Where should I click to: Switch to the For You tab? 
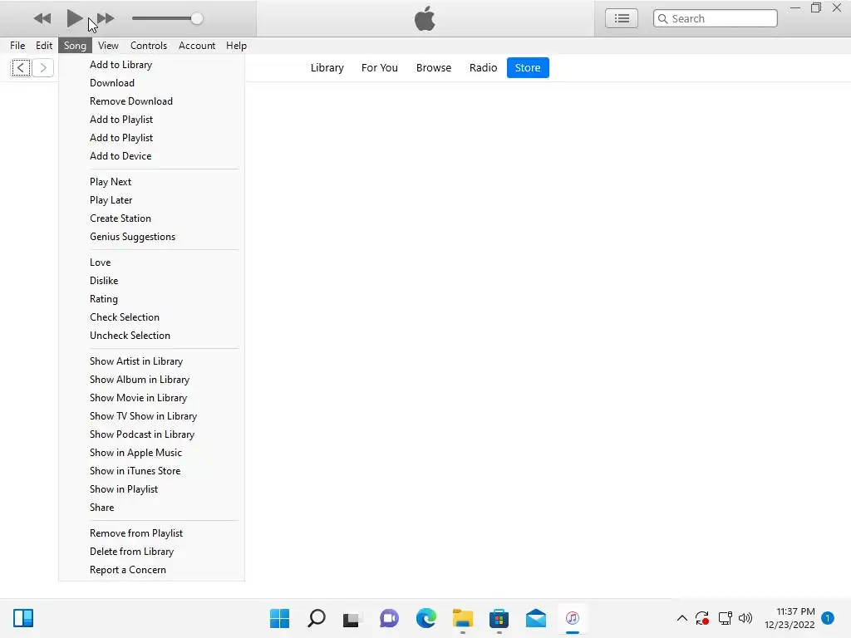379,68
